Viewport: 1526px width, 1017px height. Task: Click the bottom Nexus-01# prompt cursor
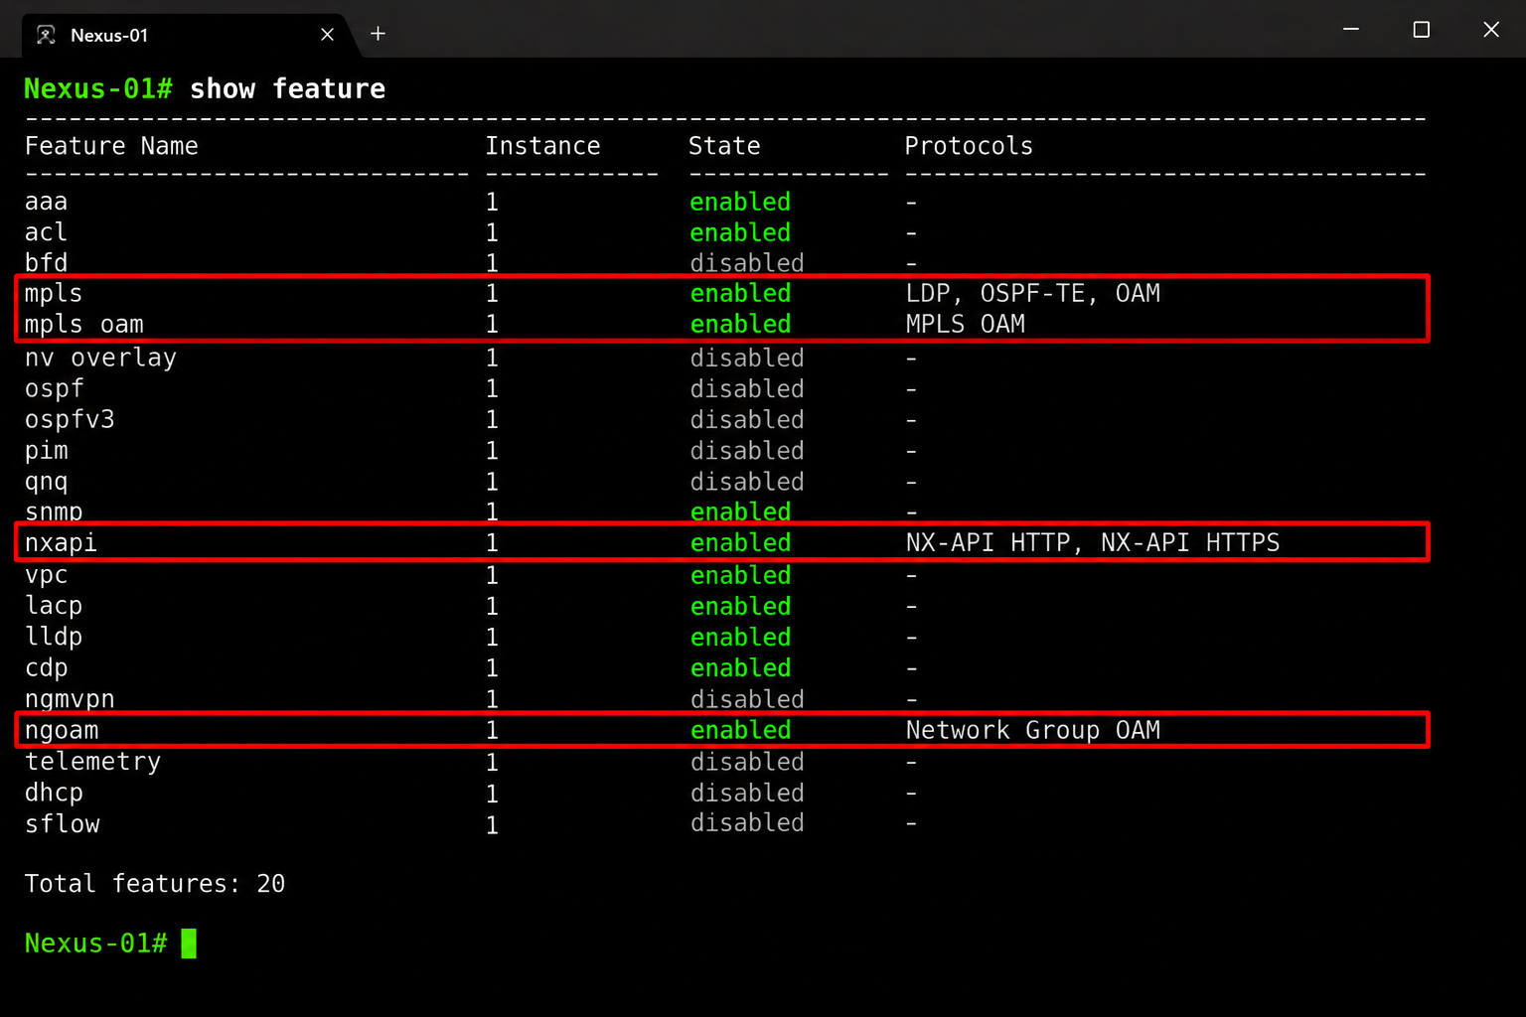[189, 944]
